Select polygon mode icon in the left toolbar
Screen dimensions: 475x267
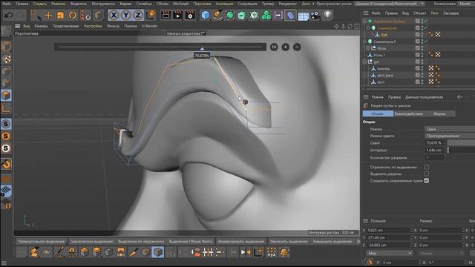point(6,96)
